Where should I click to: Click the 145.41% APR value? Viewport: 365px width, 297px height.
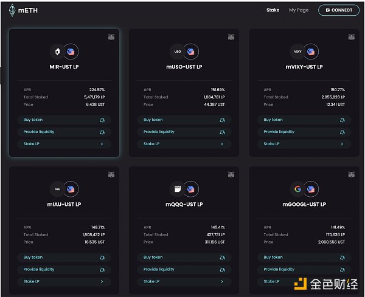(x=218, y=227)
